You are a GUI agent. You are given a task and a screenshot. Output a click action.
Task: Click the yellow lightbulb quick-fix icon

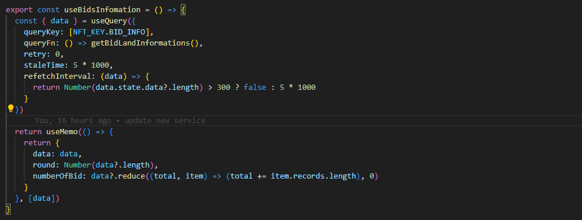(x=10, y=108)
